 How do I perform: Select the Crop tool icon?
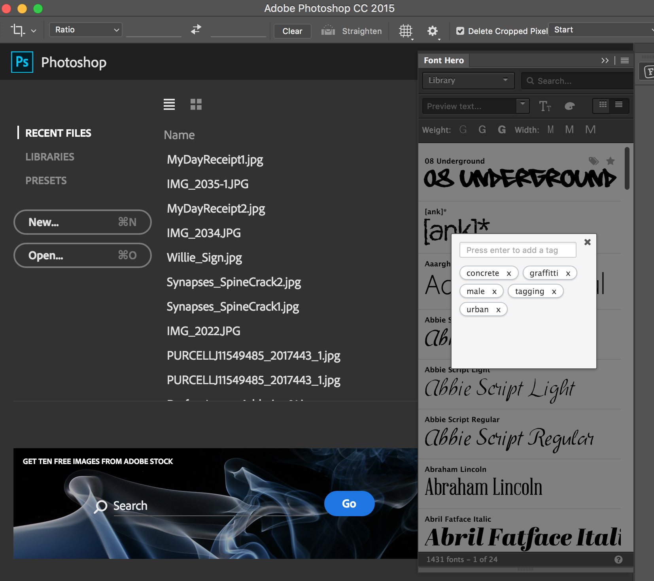(x=18, y=30)
